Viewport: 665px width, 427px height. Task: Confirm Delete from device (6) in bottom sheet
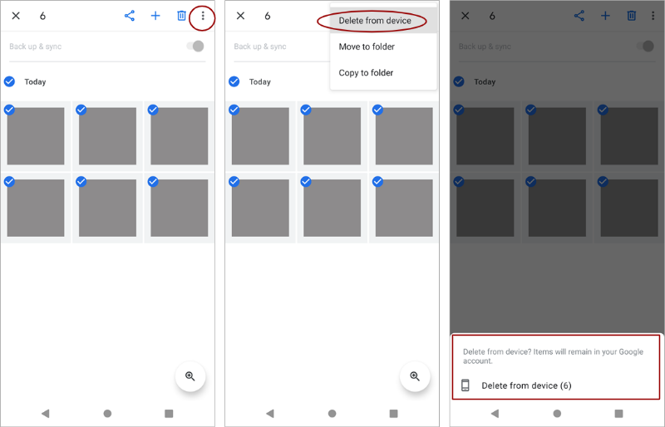pos(555,385)
